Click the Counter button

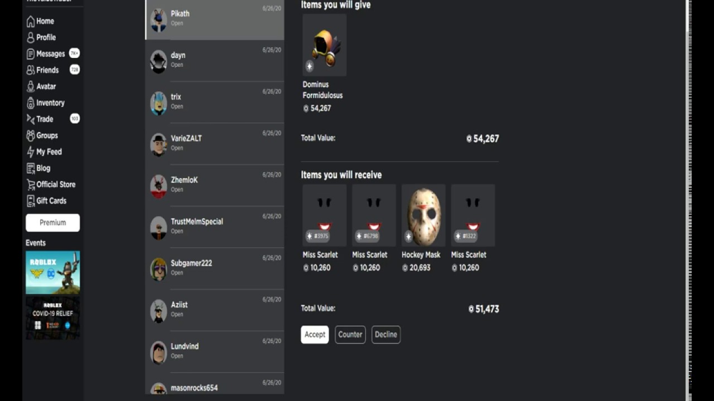tap(350, 335)
